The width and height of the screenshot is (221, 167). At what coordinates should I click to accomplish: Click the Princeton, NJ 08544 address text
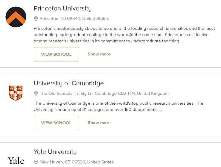click(74, 18)
